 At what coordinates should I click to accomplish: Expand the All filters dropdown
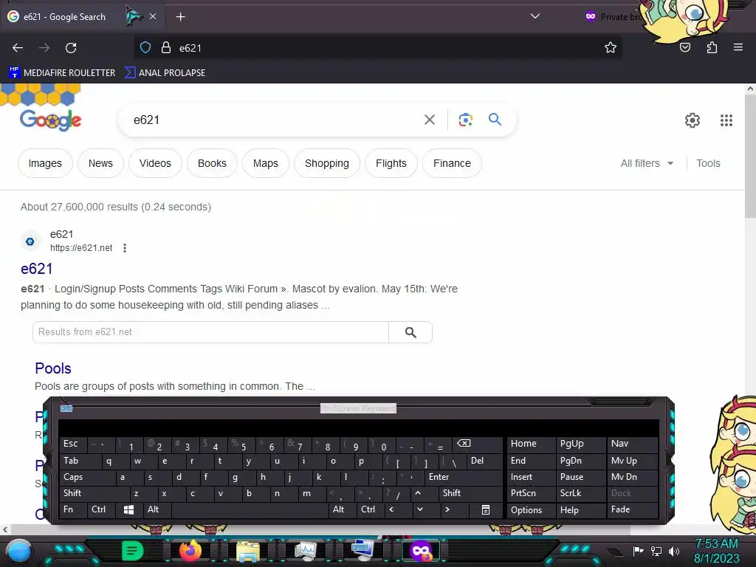point(647,163)
